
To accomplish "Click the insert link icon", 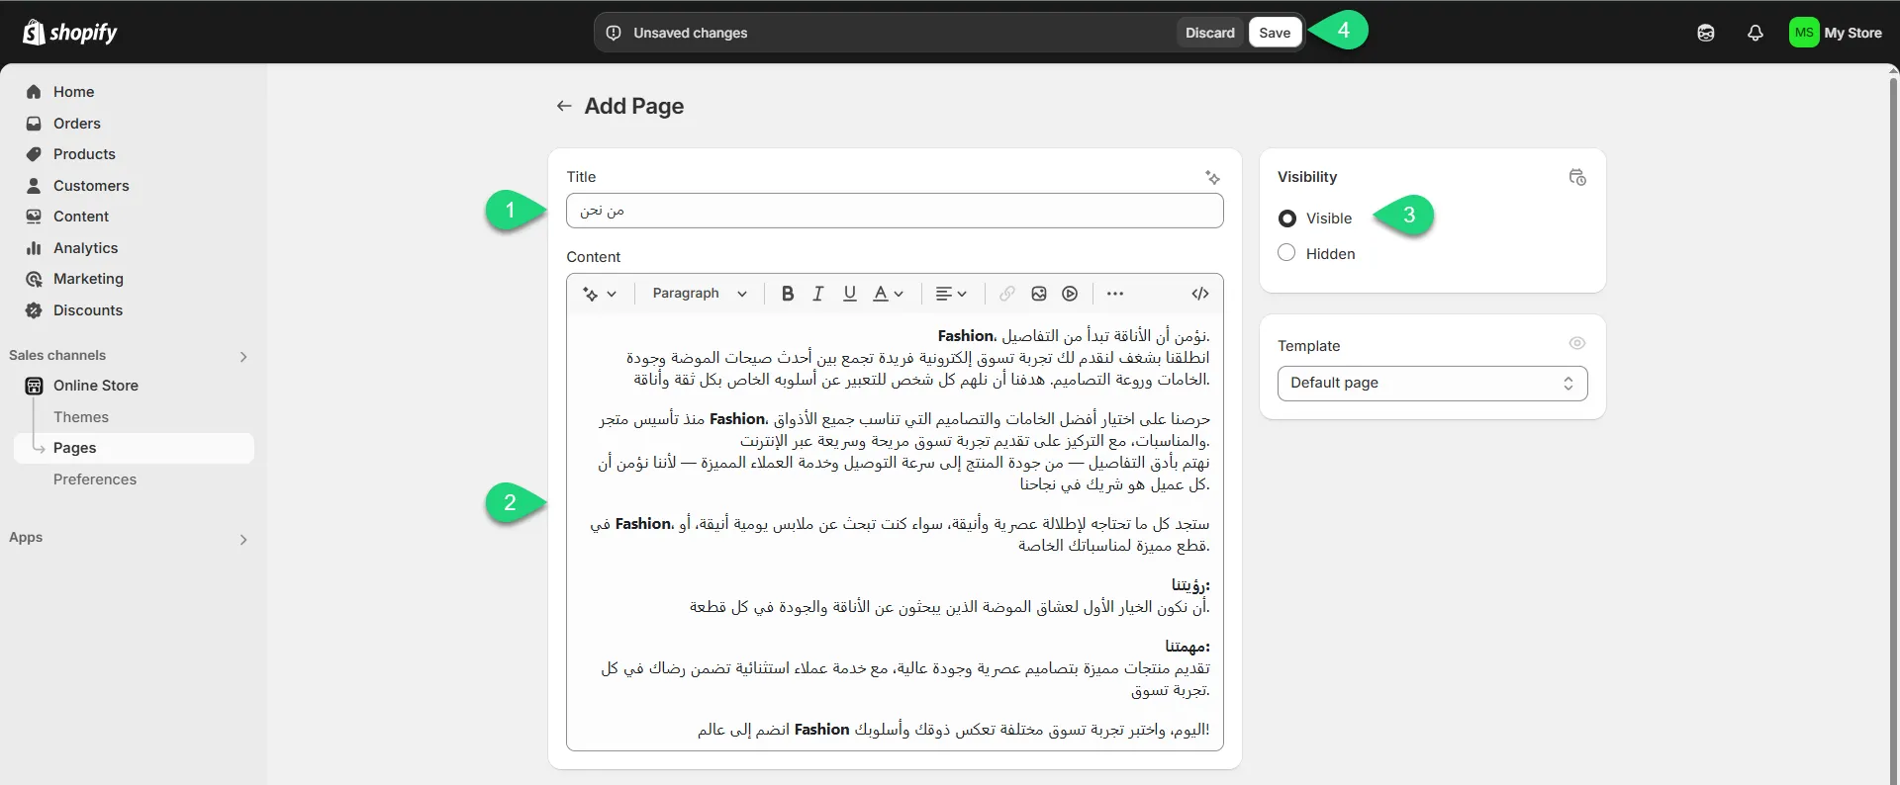I will point(1007,294).
